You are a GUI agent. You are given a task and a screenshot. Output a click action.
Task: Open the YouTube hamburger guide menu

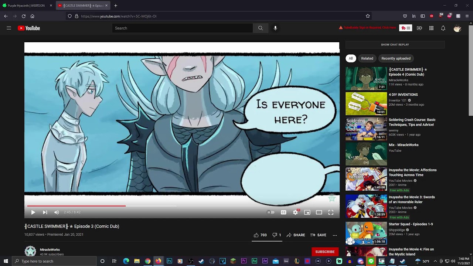[9, 28]
